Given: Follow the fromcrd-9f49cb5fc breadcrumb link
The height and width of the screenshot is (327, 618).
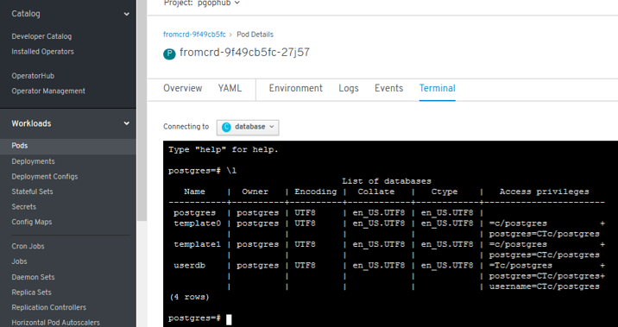Looking at the screenshot, I should (194, 35).
